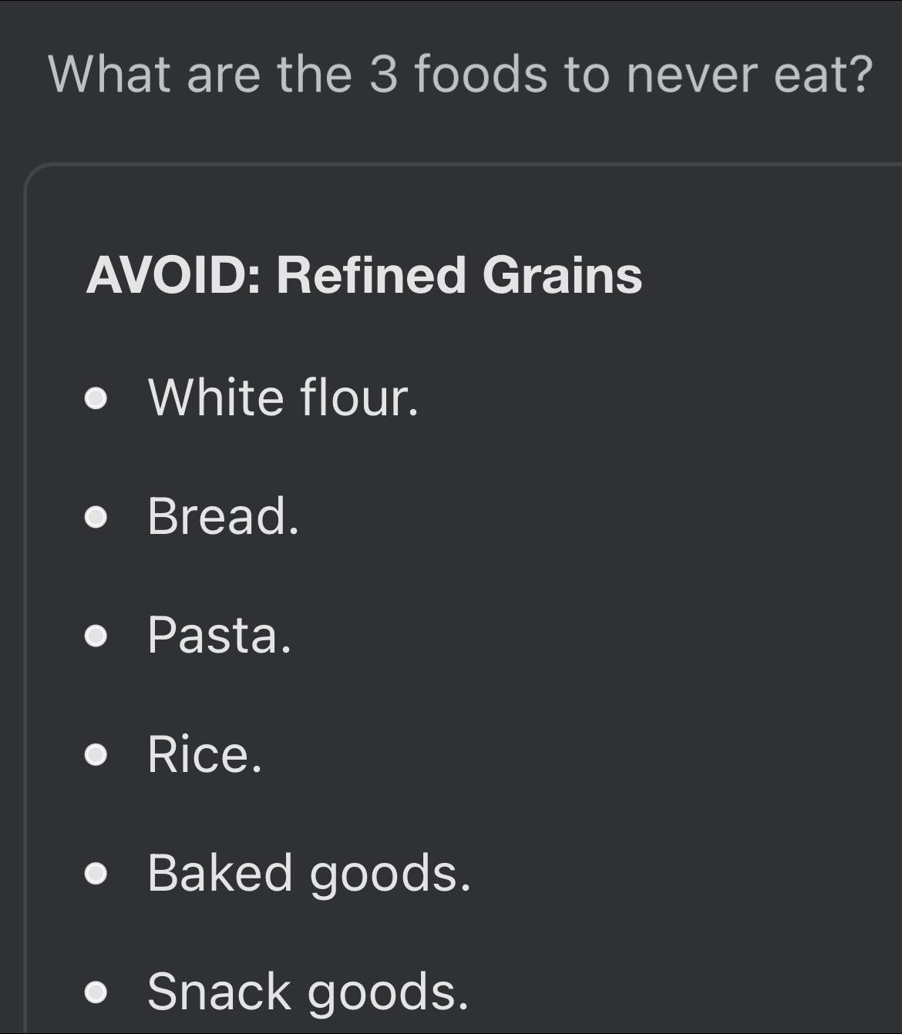The image size is (902, 1034).
Task: Click the number '3' in the question
Action: [x=382, y=74]
